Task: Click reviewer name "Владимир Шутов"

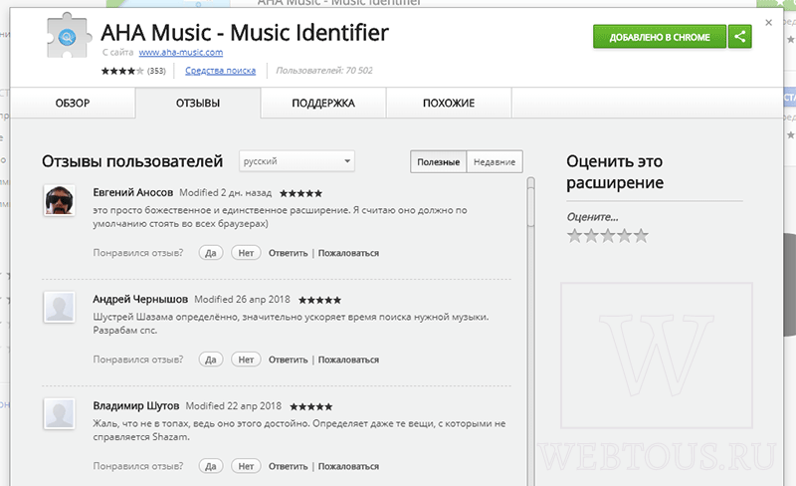Action: pyautogui.click(x=136, y=406)
